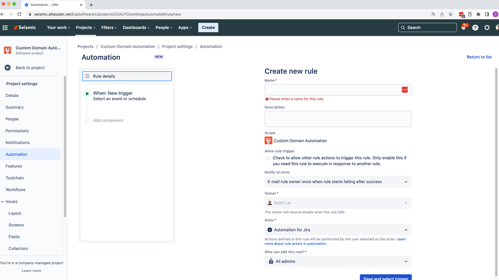
Task: Click the Rule details info icon
Action: (87, 76)
